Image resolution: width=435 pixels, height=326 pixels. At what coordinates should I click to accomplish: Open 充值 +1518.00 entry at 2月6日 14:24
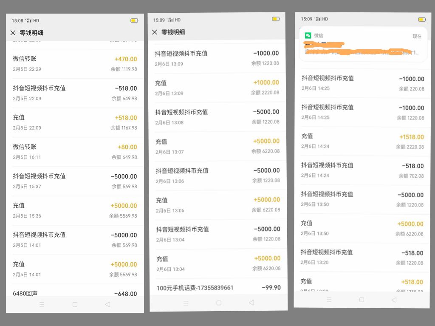[363, 141]
